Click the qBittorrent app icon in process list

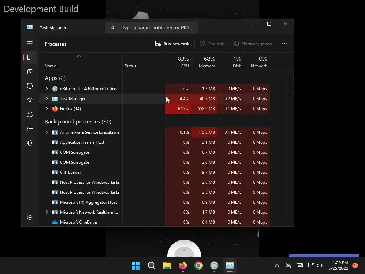(55, 89)
